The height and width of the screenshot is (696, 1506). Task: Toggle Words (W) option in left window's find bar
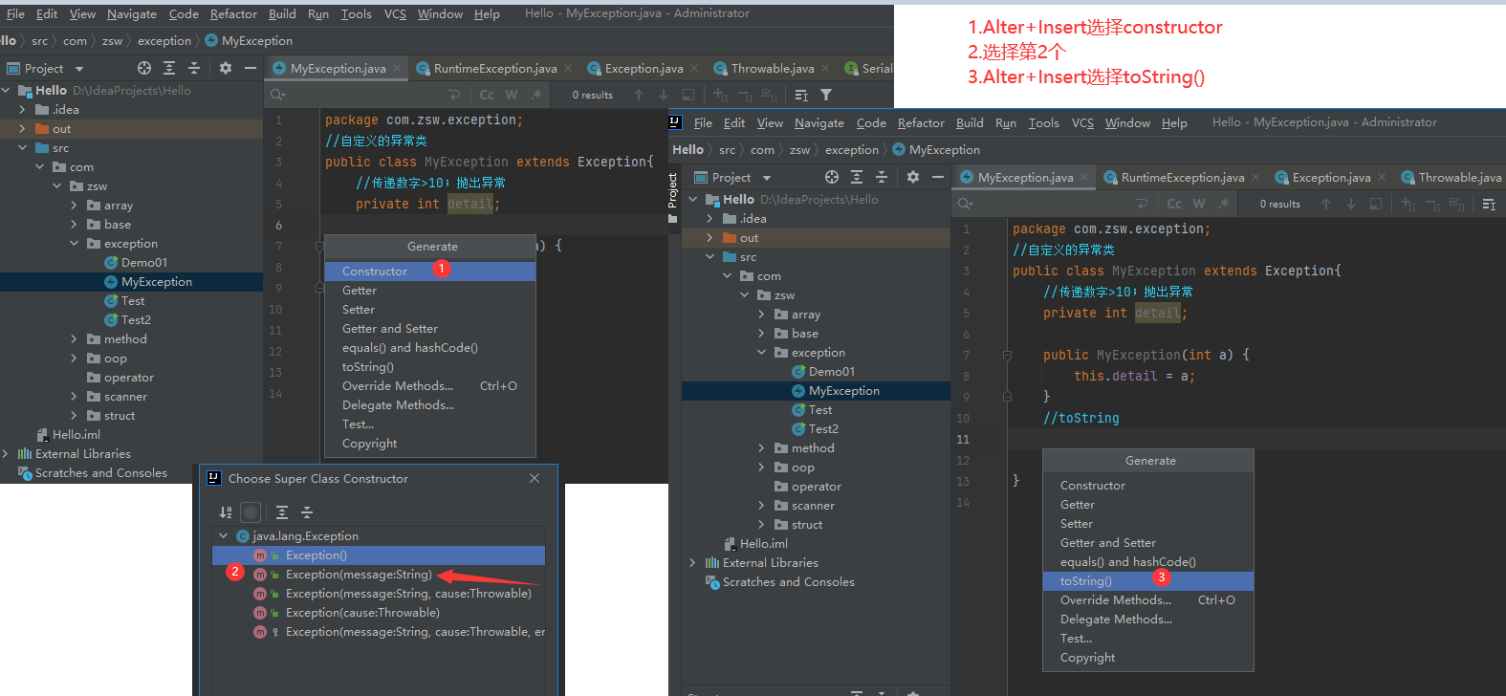point(512,95)
